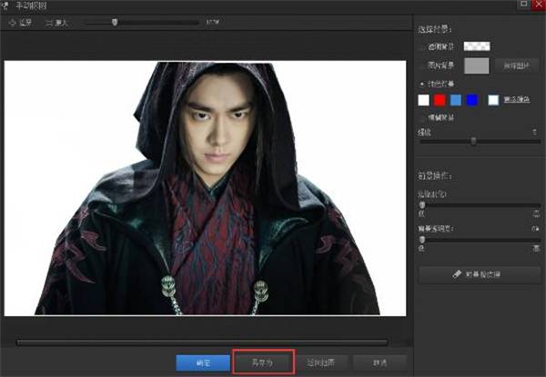
Task: Click the gray picture background thumbnail
Action: (x=476, y=65)
